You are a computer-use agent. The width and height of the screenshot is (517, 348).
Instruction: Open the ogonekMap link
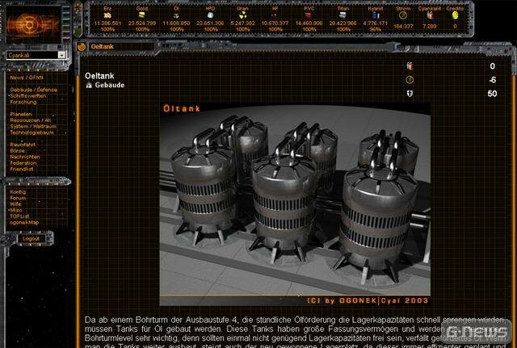pyautogui.click(x=24, y=222)
